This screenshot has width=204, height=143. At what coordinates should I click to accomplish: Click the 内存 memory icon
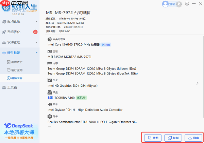[x=50, y=63]
